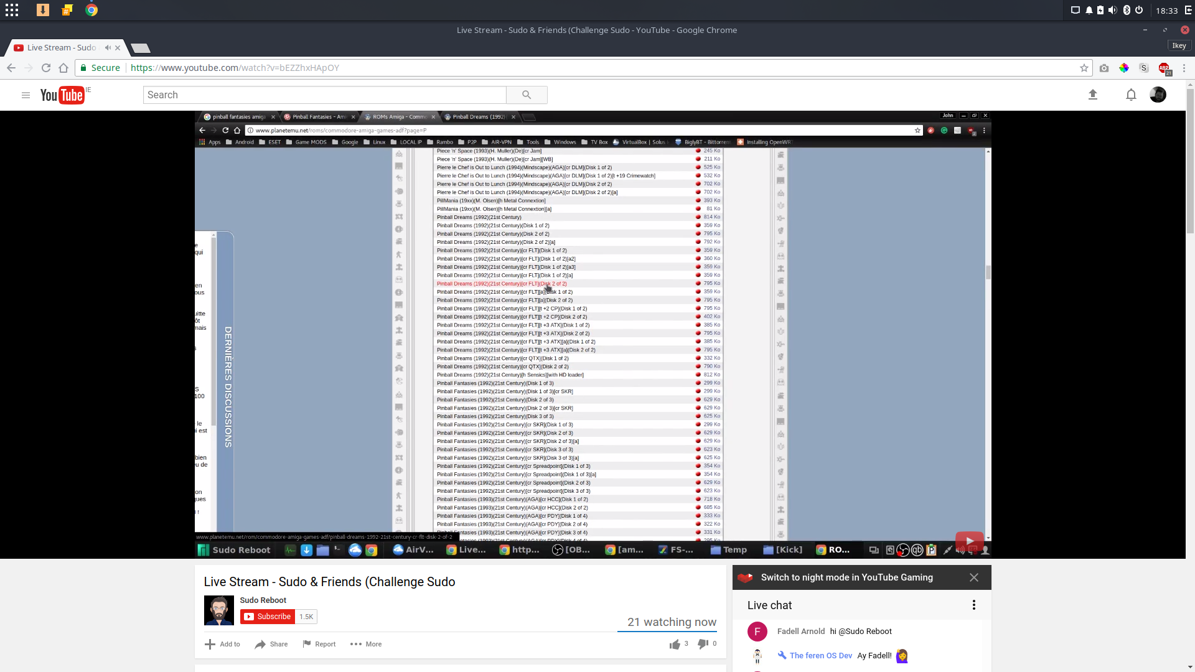Image resolution: width=1195 pixels, height=672 pixels.
Task: Focus the YouTube search field
Action: pyautogui.click(x=324, y=95)
